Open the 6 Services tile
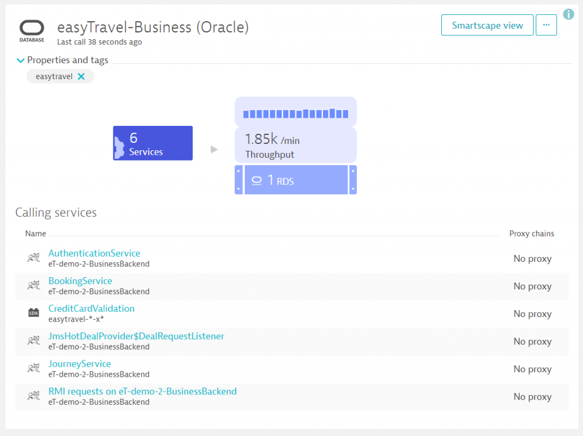 click(x=153, y=143)
